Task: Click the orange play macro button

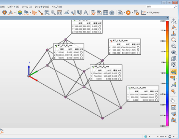Action: coord(128,13)
